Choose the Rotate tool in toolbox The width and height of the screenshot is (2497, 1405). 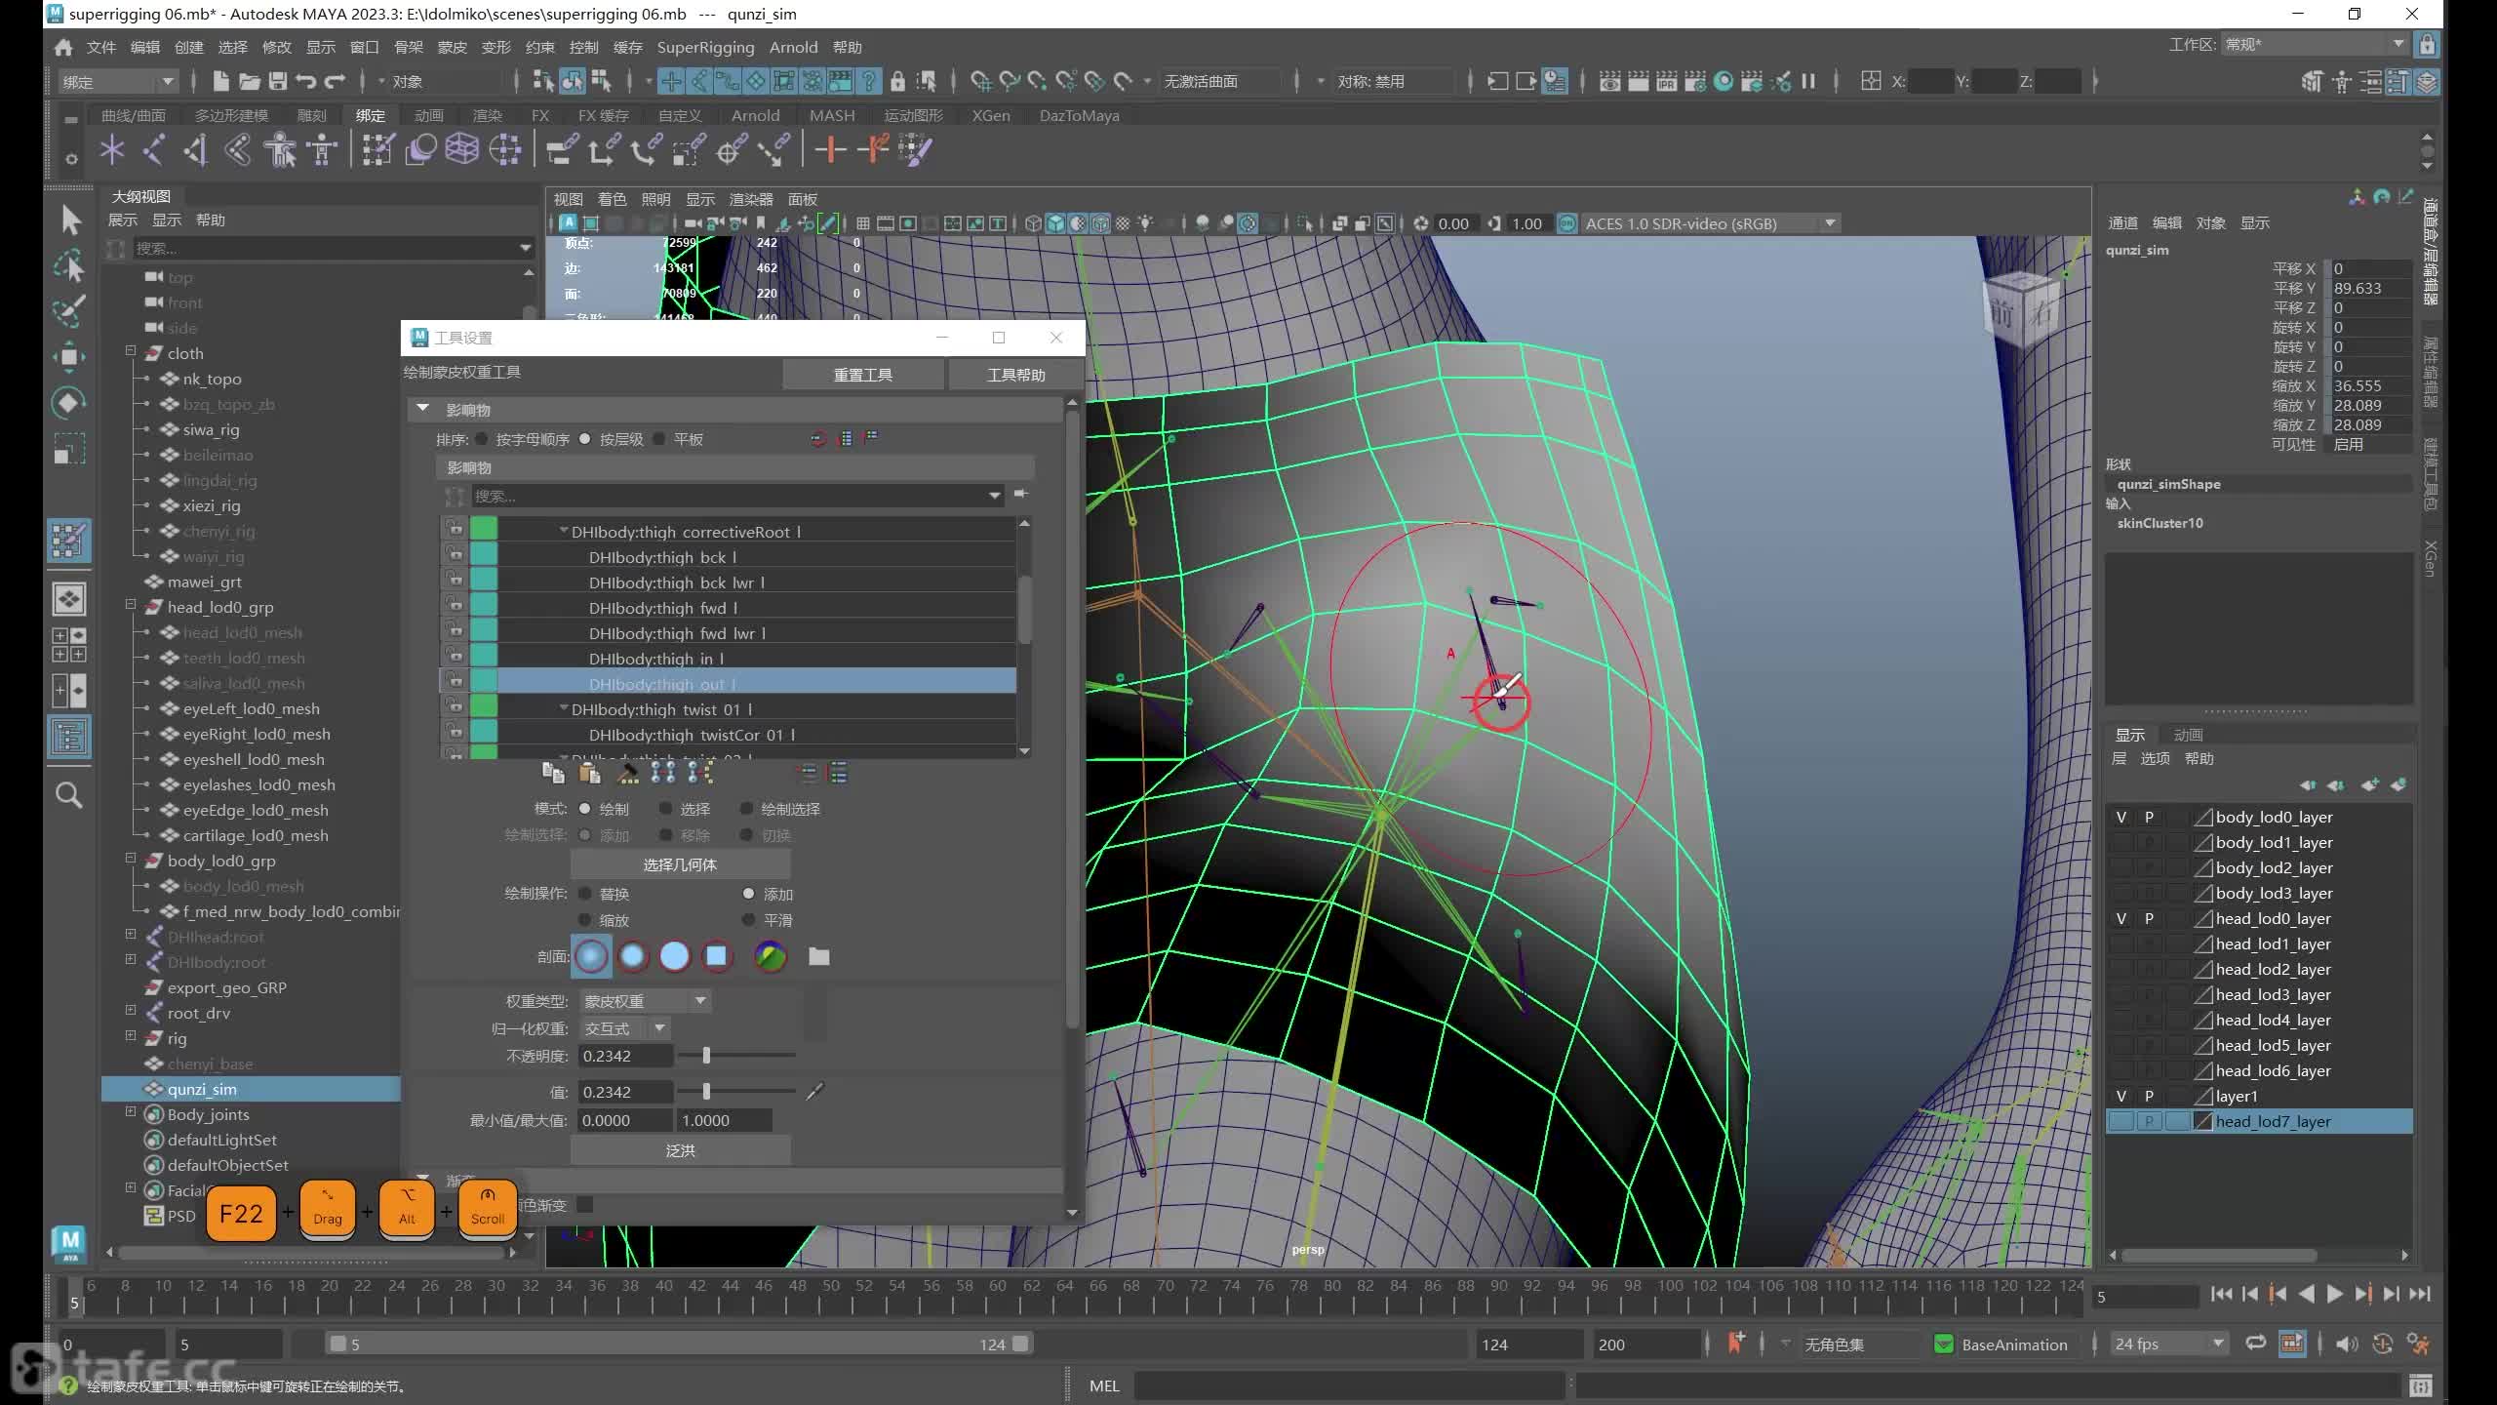coord(69,402)
